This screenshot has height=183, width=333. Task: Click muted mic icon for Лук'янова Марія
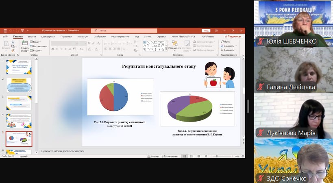tap(260, 133)
